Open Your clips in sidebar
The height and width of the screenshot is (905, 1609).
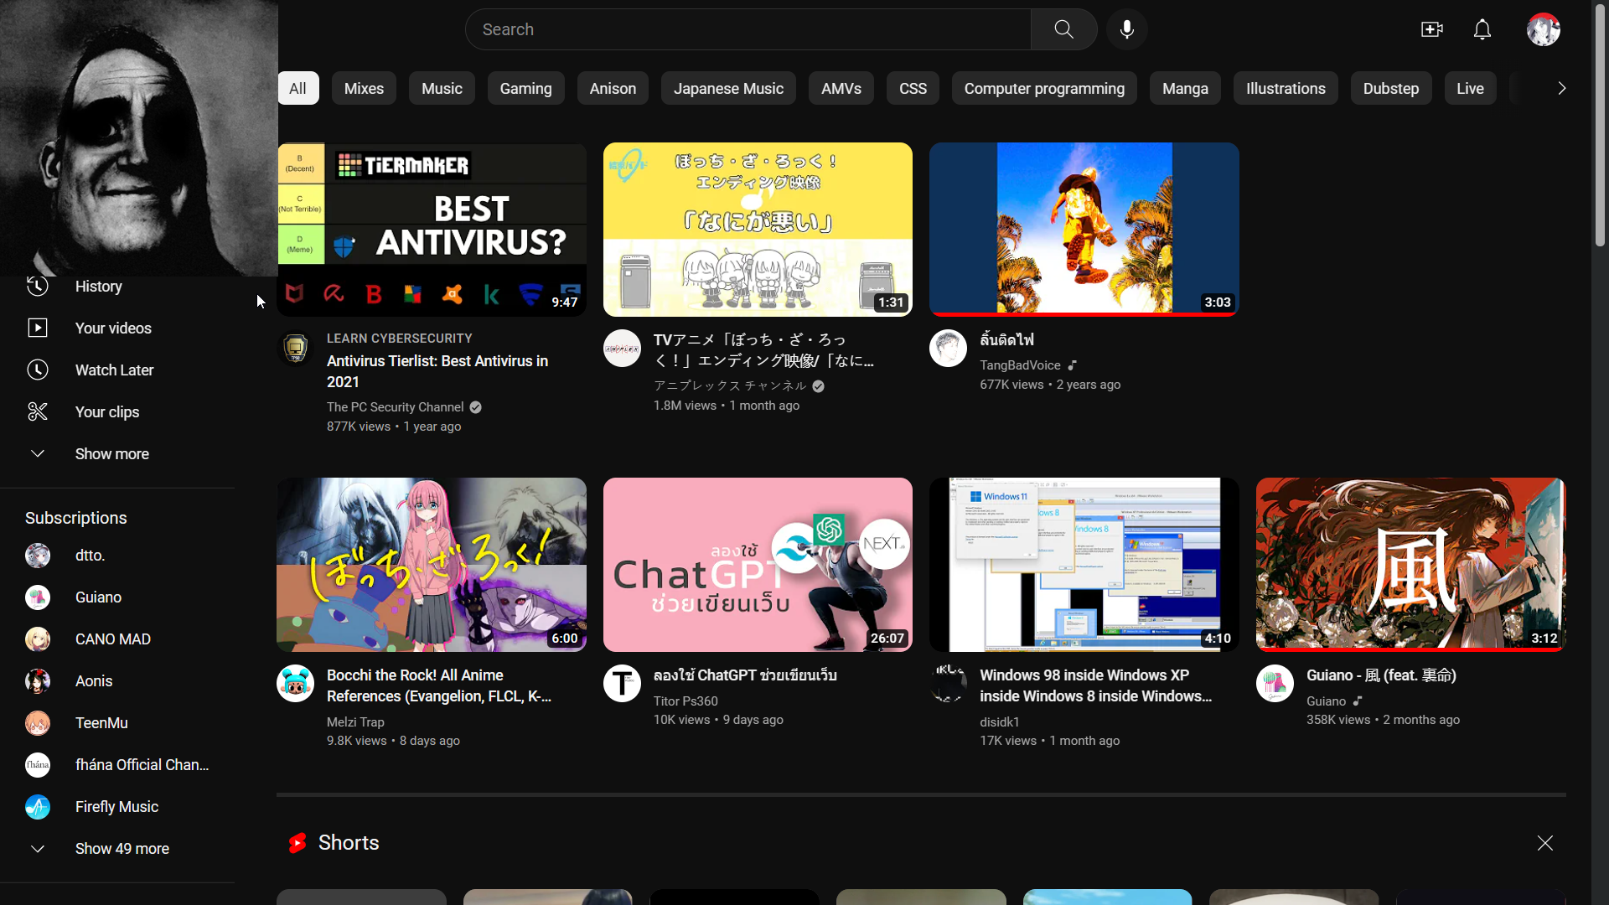pos(107,411)
